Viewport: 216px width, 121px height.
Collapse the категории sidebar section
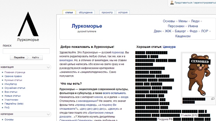pyautogui.click(x=48, y=114)
